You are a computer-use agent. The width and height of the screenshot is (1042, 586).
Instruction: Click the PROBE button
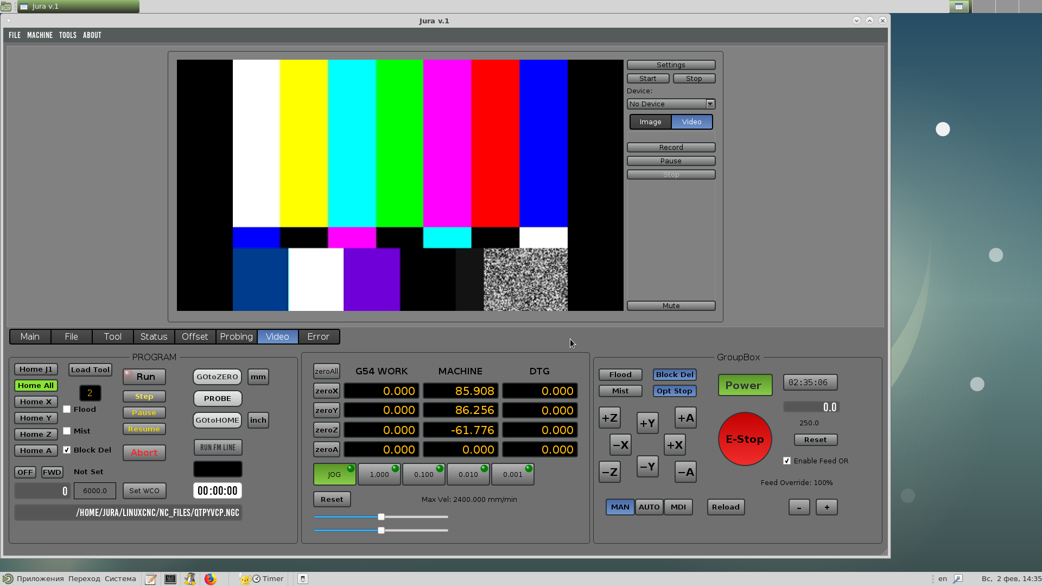[x=217, y=399]
